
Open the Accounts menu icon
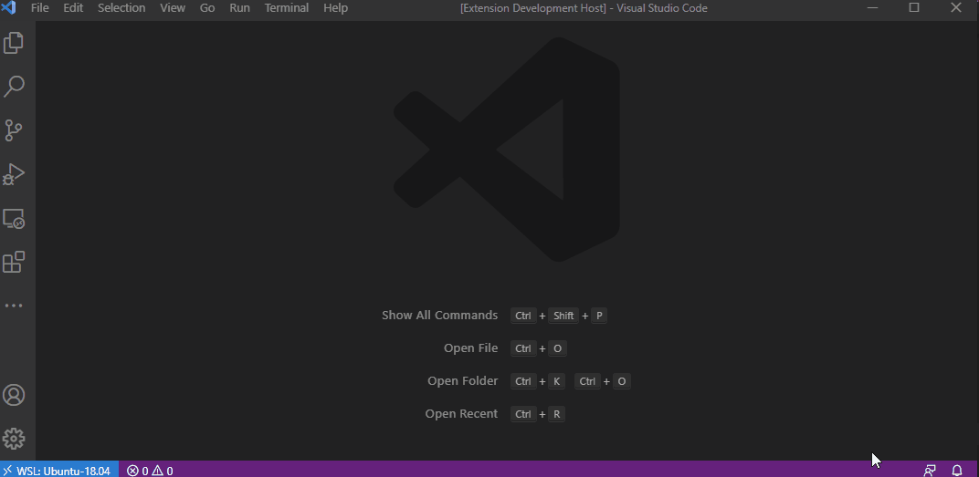coord(14,395)
